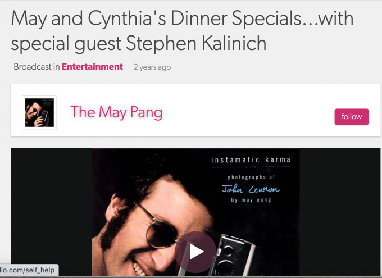Click the Broadcast in label

pyautogui.click(x=37, y=67)
